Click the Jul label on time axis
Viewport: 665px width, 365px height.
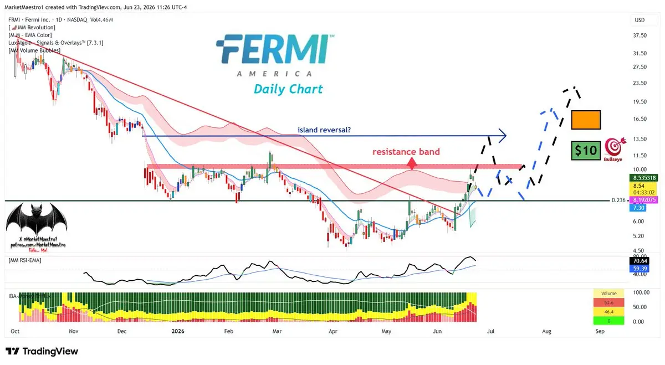click(x=490, y=331)
